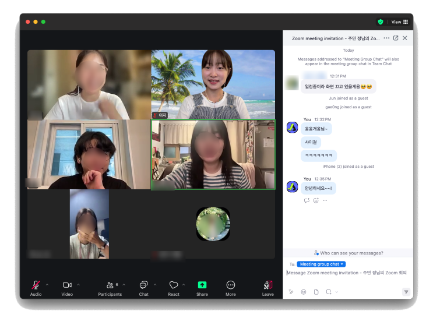The image size is (433, 325).
Task: Click the chat title Zoom meeting invitation
Action: (x=336, y=38)
